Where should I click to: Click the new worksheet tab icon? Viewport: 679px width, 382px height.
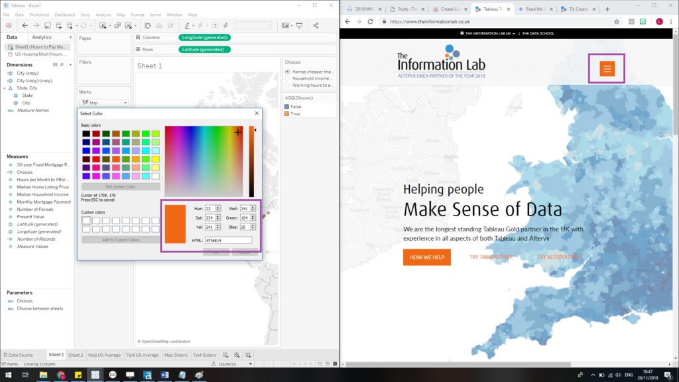coord(225,355)
